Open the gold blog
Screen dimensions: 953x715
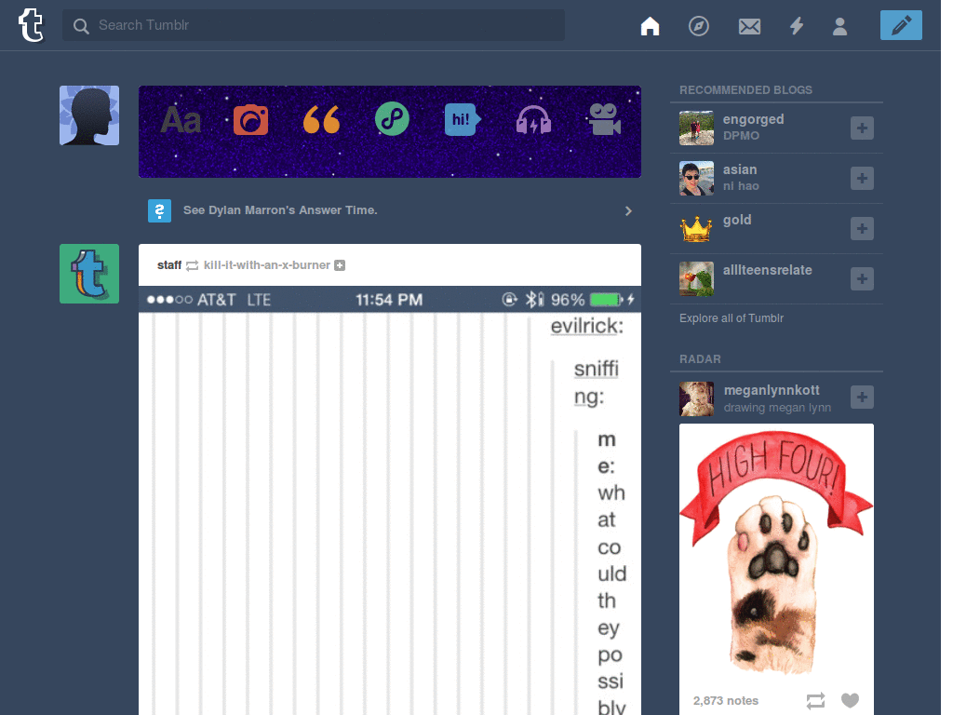[x=737, y=220]
